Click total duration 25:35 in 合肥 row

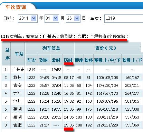coord(69,125)
